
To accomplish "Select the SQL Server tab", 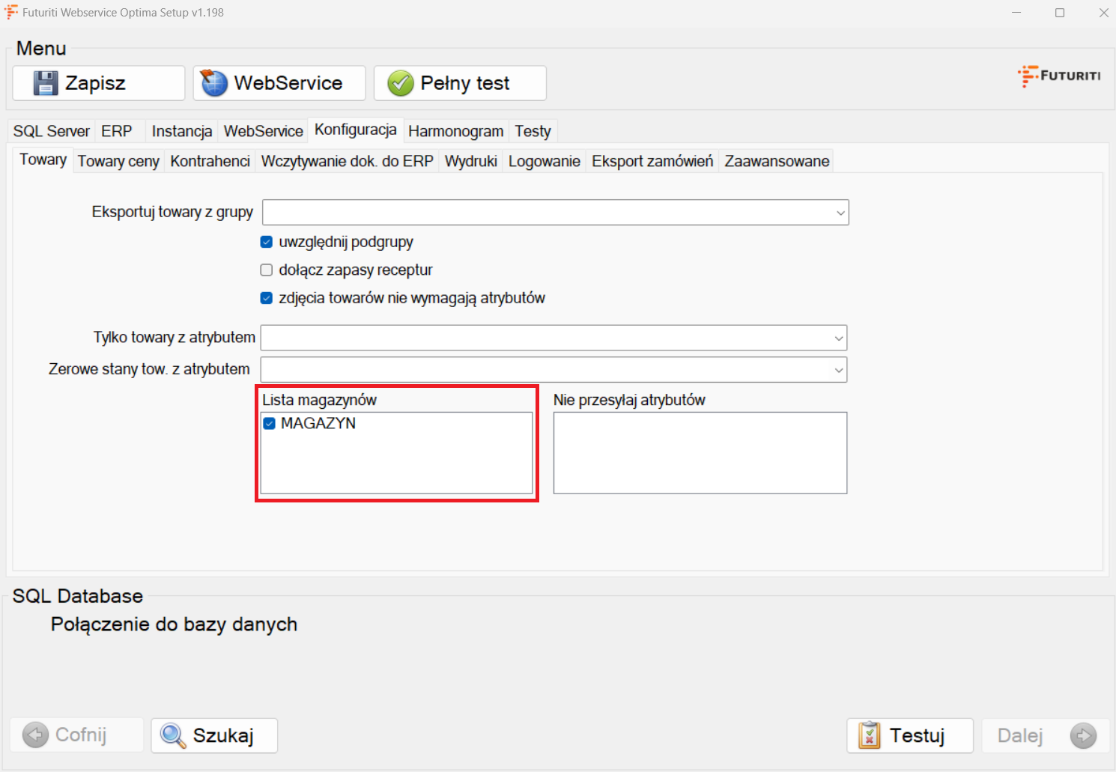I will [51, 131].
